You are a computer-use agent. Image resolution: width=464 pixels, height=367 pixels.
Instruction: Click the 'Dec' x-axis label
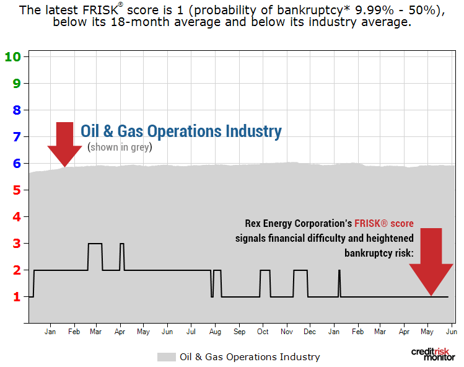coord(310,332)
